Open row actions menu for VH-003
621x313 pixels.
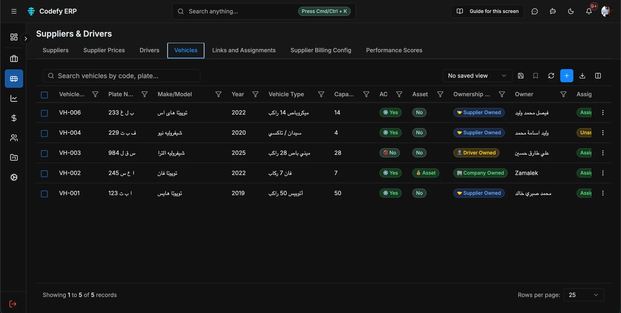tap(603, 153)
